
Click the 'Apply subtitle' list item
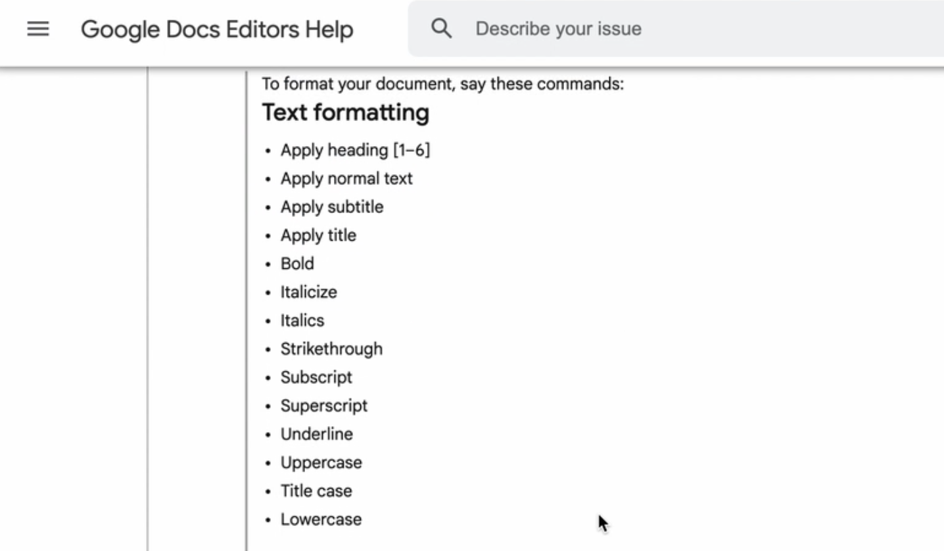pyautogui.click(x=332, y=206)
